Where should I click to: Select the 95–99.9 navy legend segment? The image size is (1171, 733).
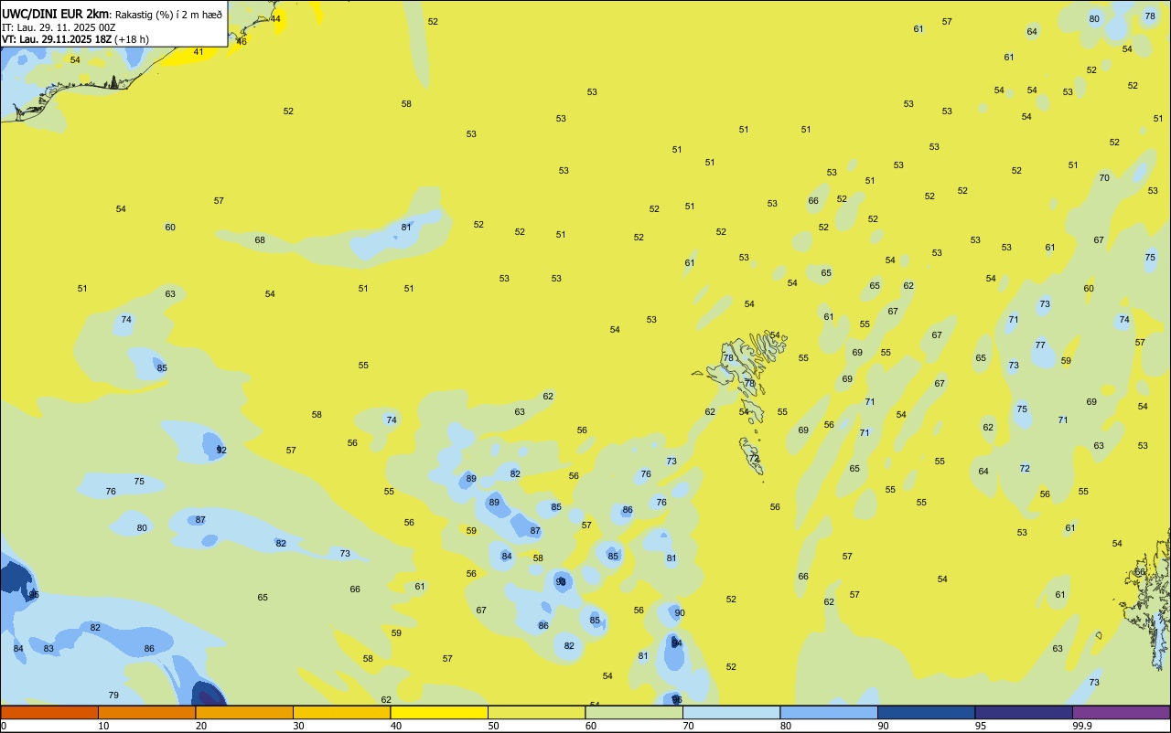pyautogui.click(x=1024, y=712)
